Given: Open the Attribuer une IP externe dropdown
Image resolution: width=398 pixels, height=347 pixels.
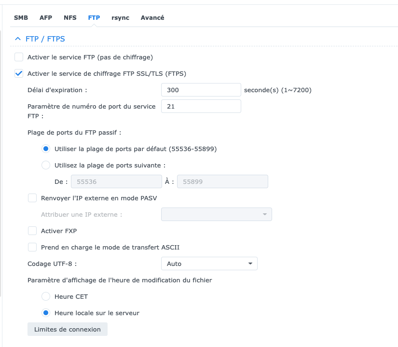Looking at the screenshot, I should point(216,214).
